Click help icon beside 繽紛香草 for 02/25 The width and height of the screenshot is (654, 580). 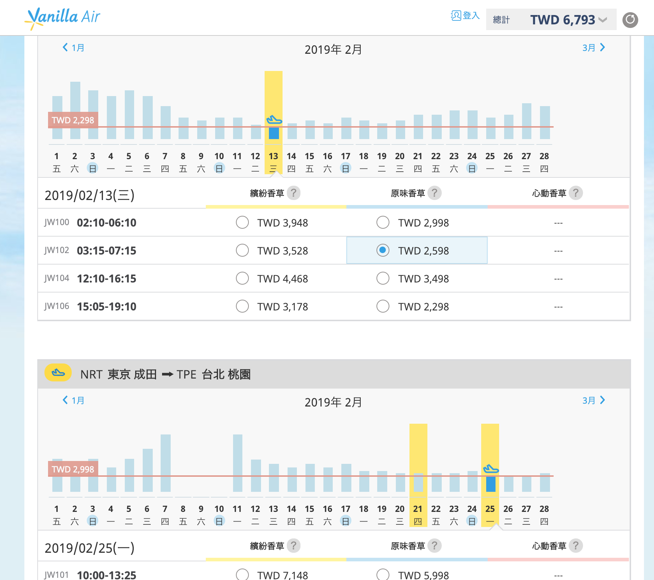(293, 546)
